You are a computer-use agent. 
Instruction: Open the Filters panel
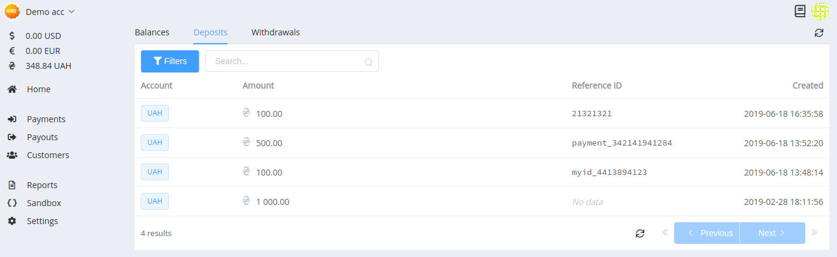tap(170, 61)
